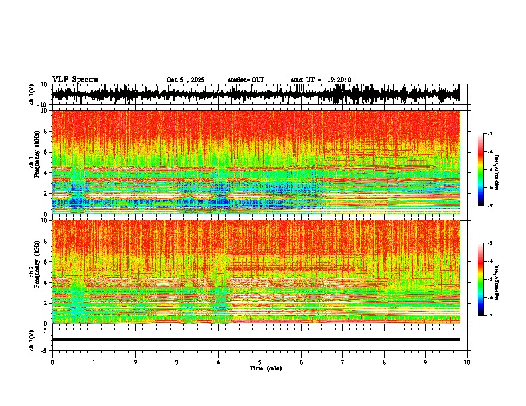Click time axis tick label "7"

tap(343, 362)
